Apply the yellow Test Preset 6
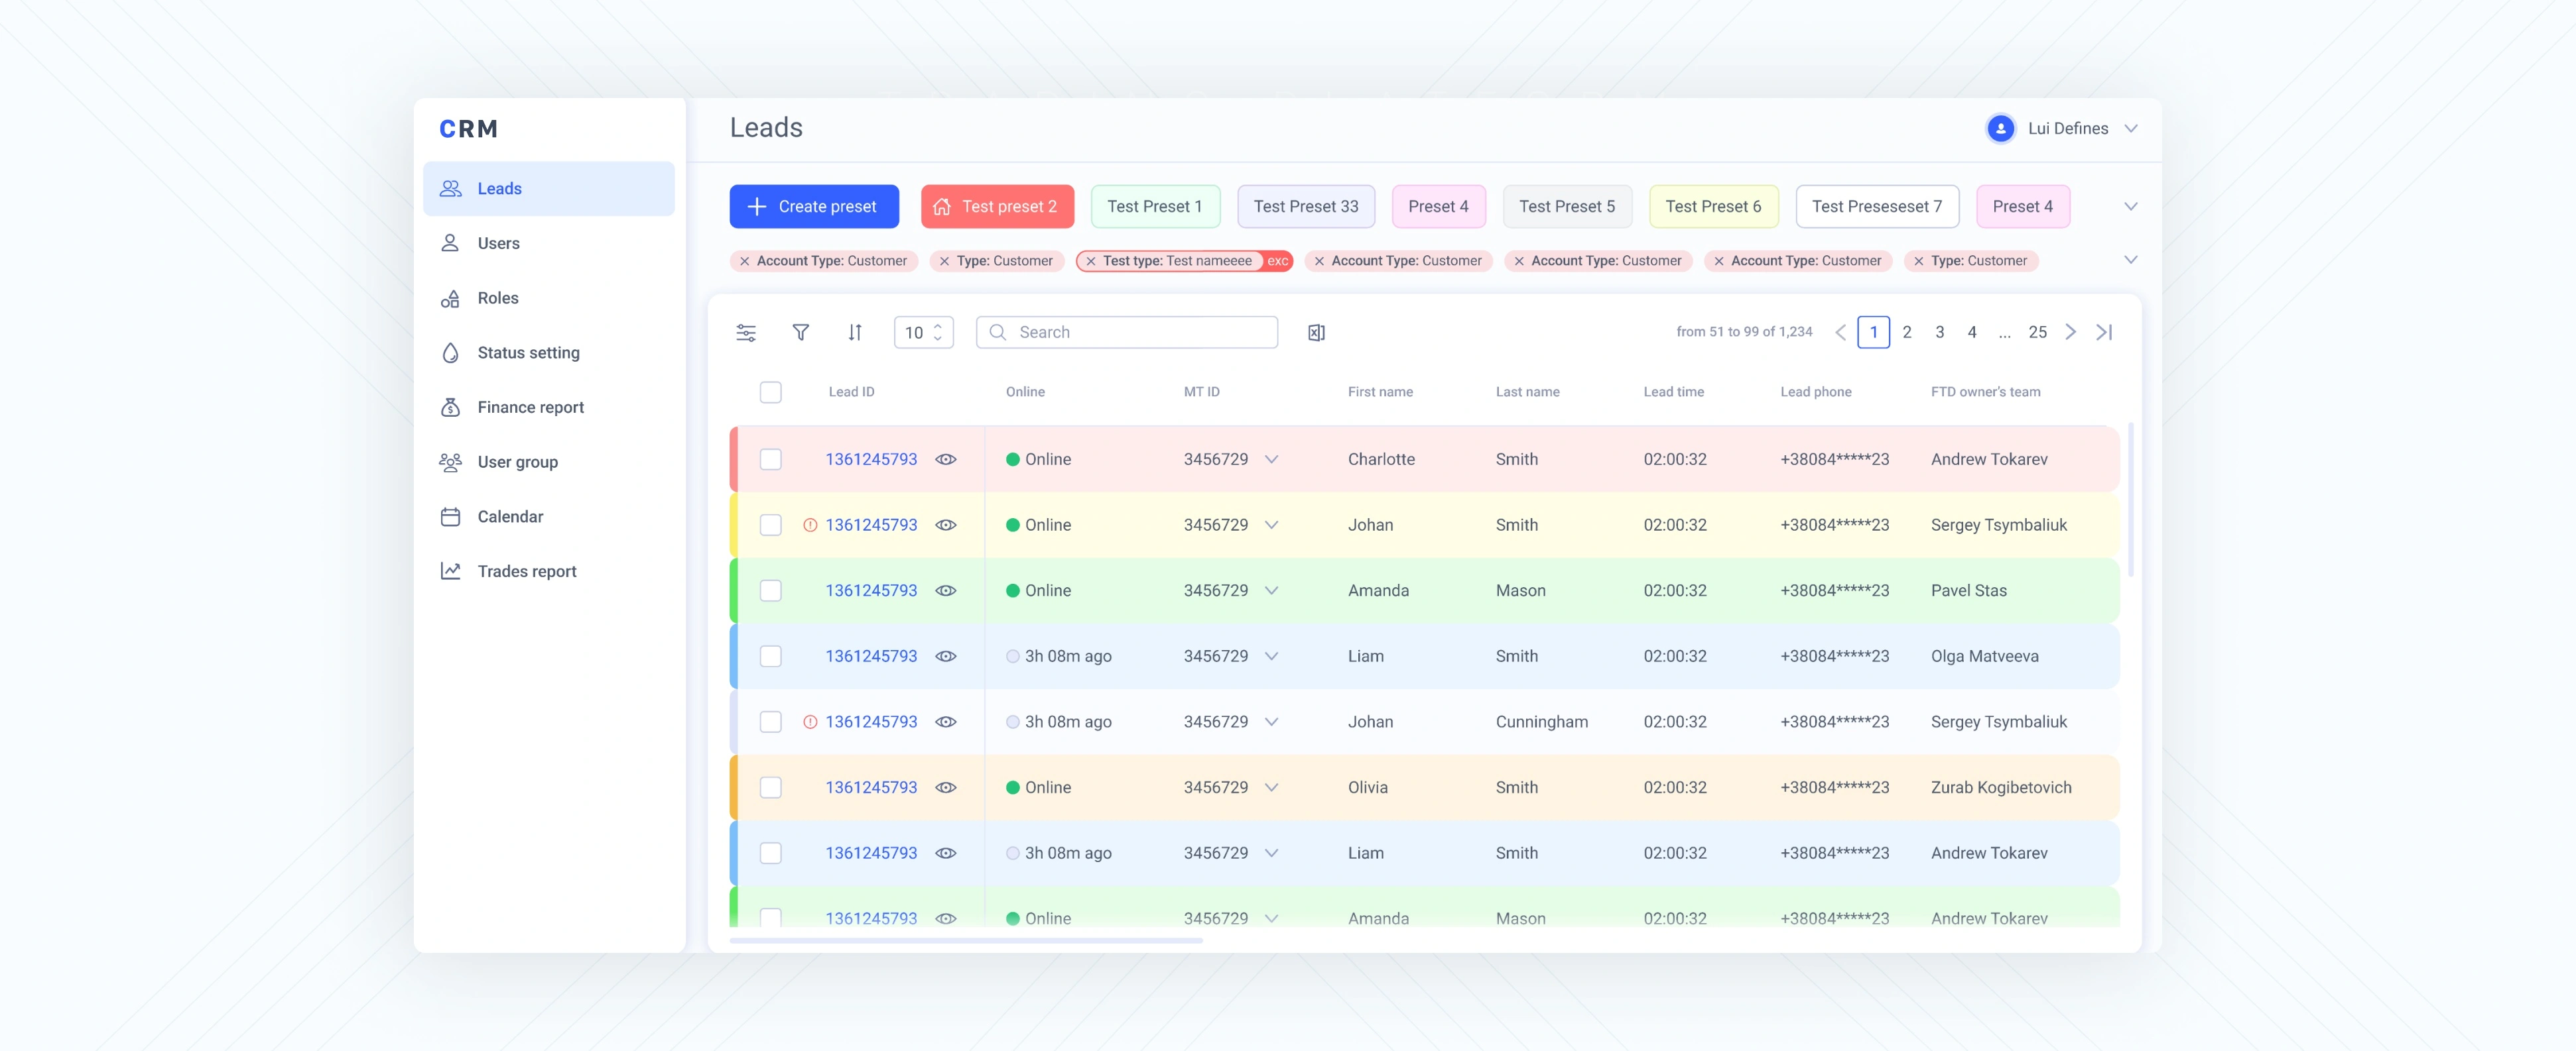 pos(1714,207)
